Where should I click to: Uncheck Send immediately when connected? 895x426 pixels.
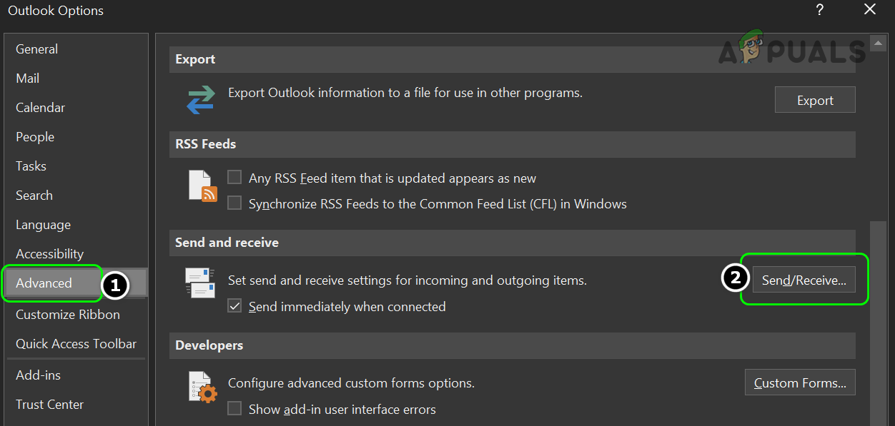[234, 306]
